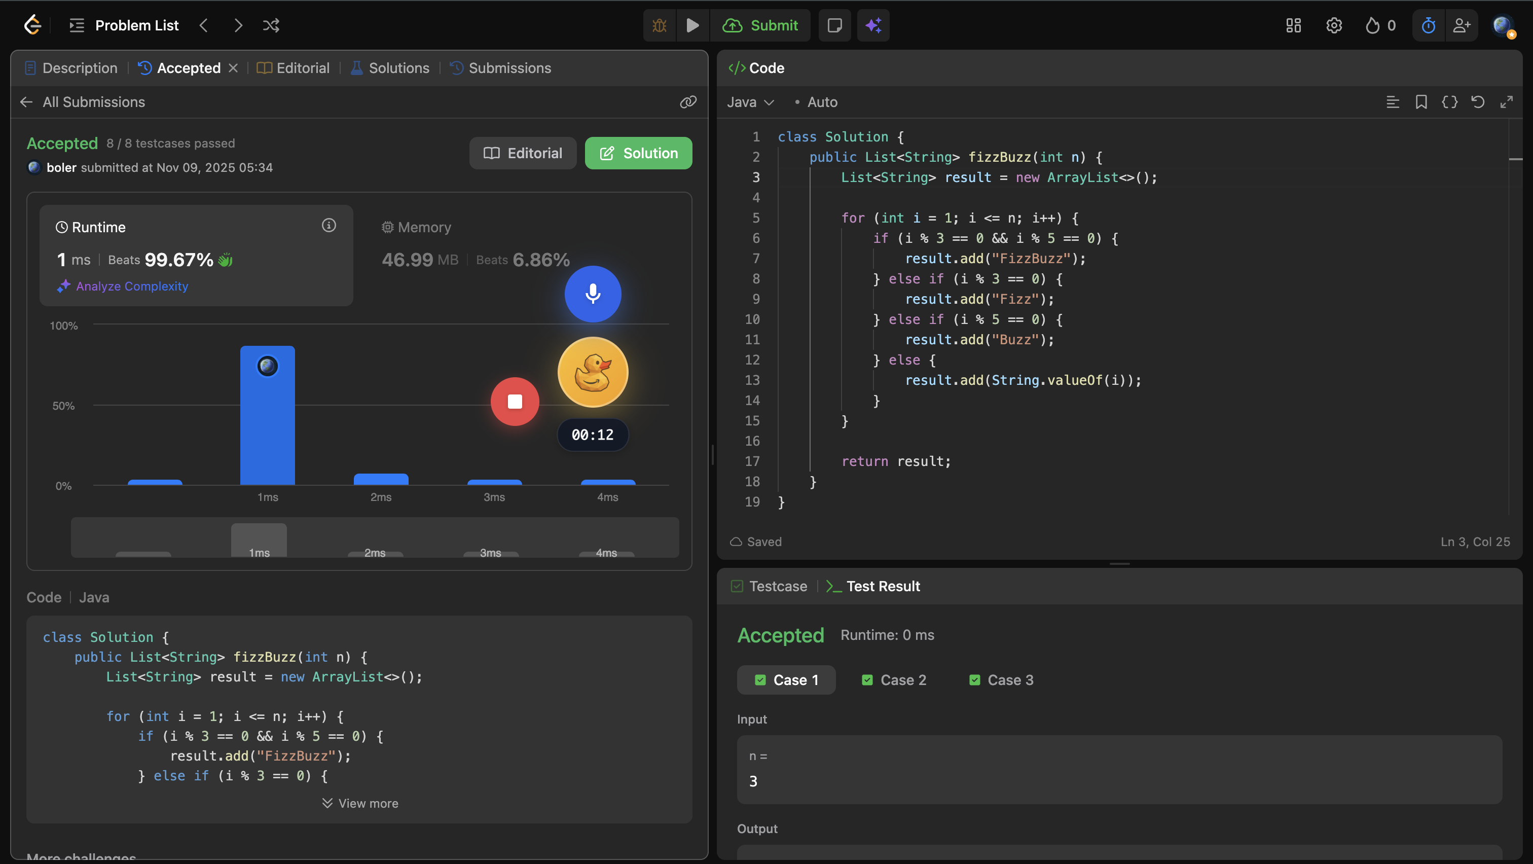The height and width of the screenshot is (864, 1533).
Task: Open the timer stopwatch icon
Action: [1428, 25]
